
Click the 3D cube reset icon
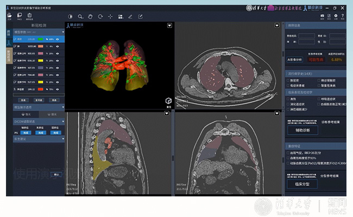coord(168,101)
